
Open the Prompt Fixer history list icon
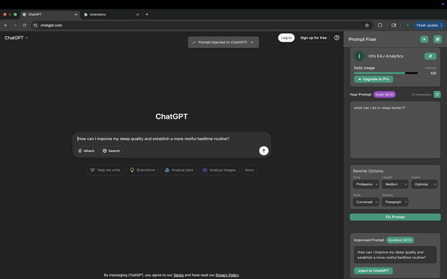pyautogui.click(x=438, y=39)
